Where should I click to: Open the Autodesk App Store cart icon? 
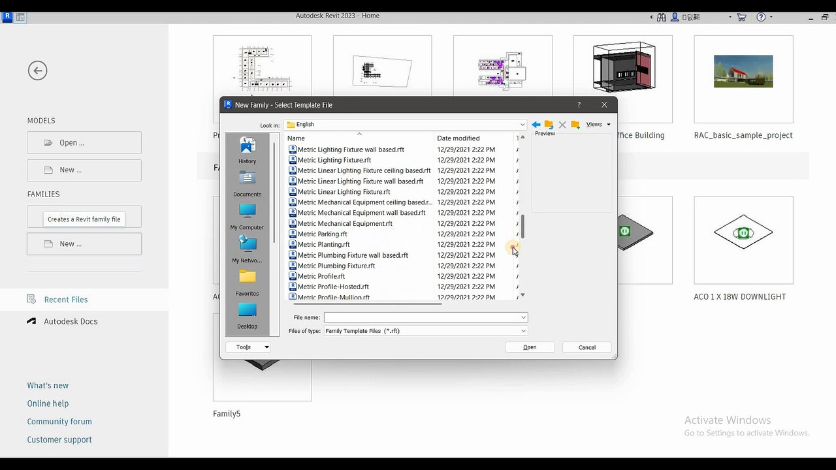coord(741,18)
